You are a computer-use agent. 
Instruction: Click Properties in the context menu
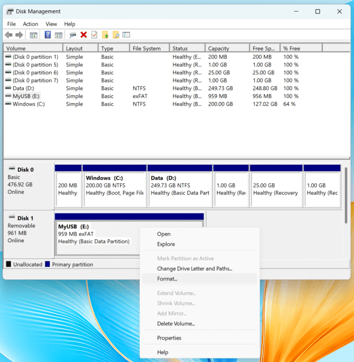click(169, 338)
